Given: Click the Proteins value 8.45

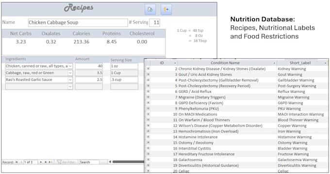Looking at the screenshot, I should pos(112,42).
